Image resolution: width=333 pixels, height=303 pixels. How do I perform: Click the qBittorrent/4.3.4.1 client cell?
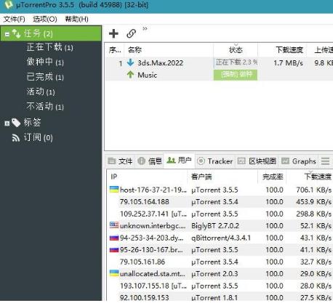(x=221, y=238)
